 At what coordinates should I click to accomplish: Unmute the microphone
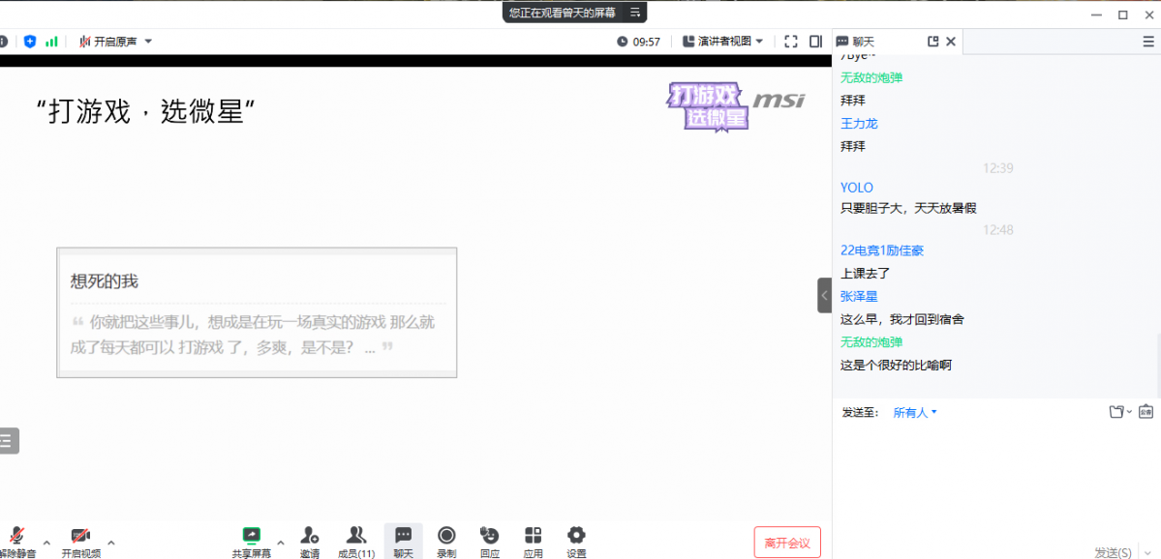[x=15, y=536]
